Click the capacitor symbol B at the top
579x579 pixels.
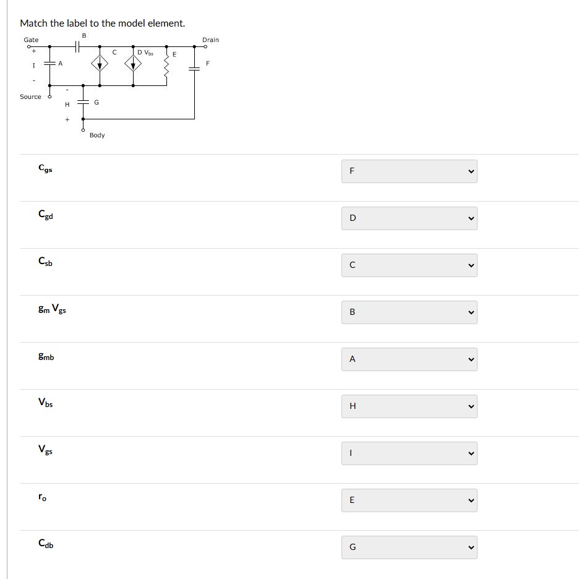point(77,46)
